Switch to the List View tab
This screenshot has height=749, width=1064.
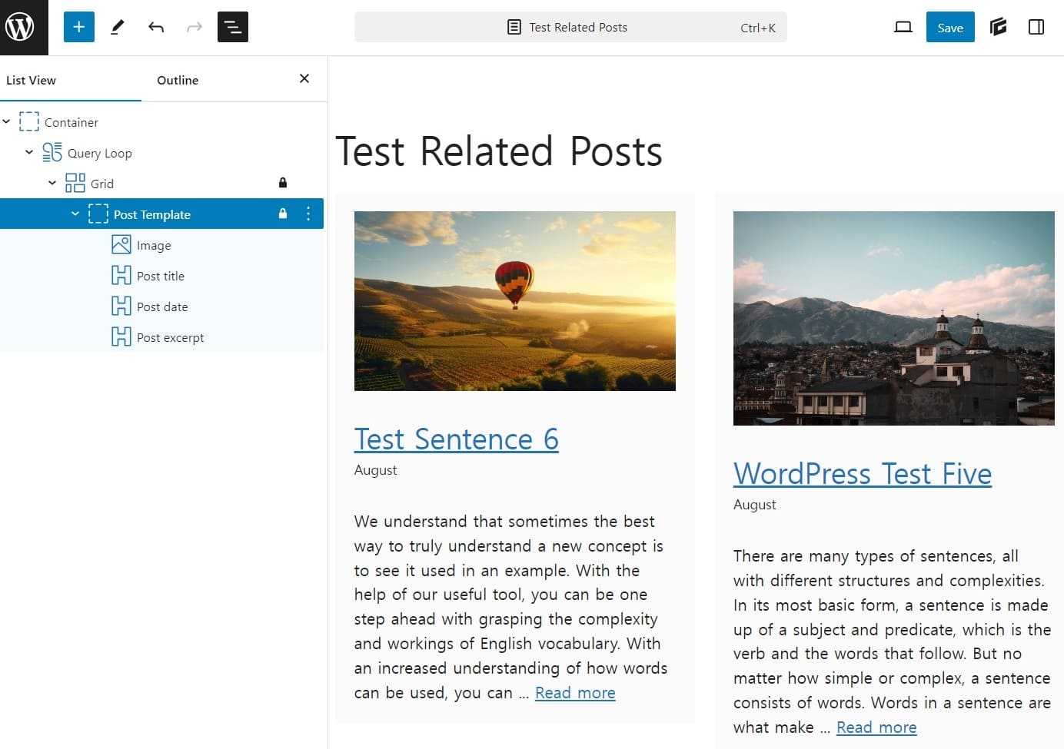(x=31, y=80)
